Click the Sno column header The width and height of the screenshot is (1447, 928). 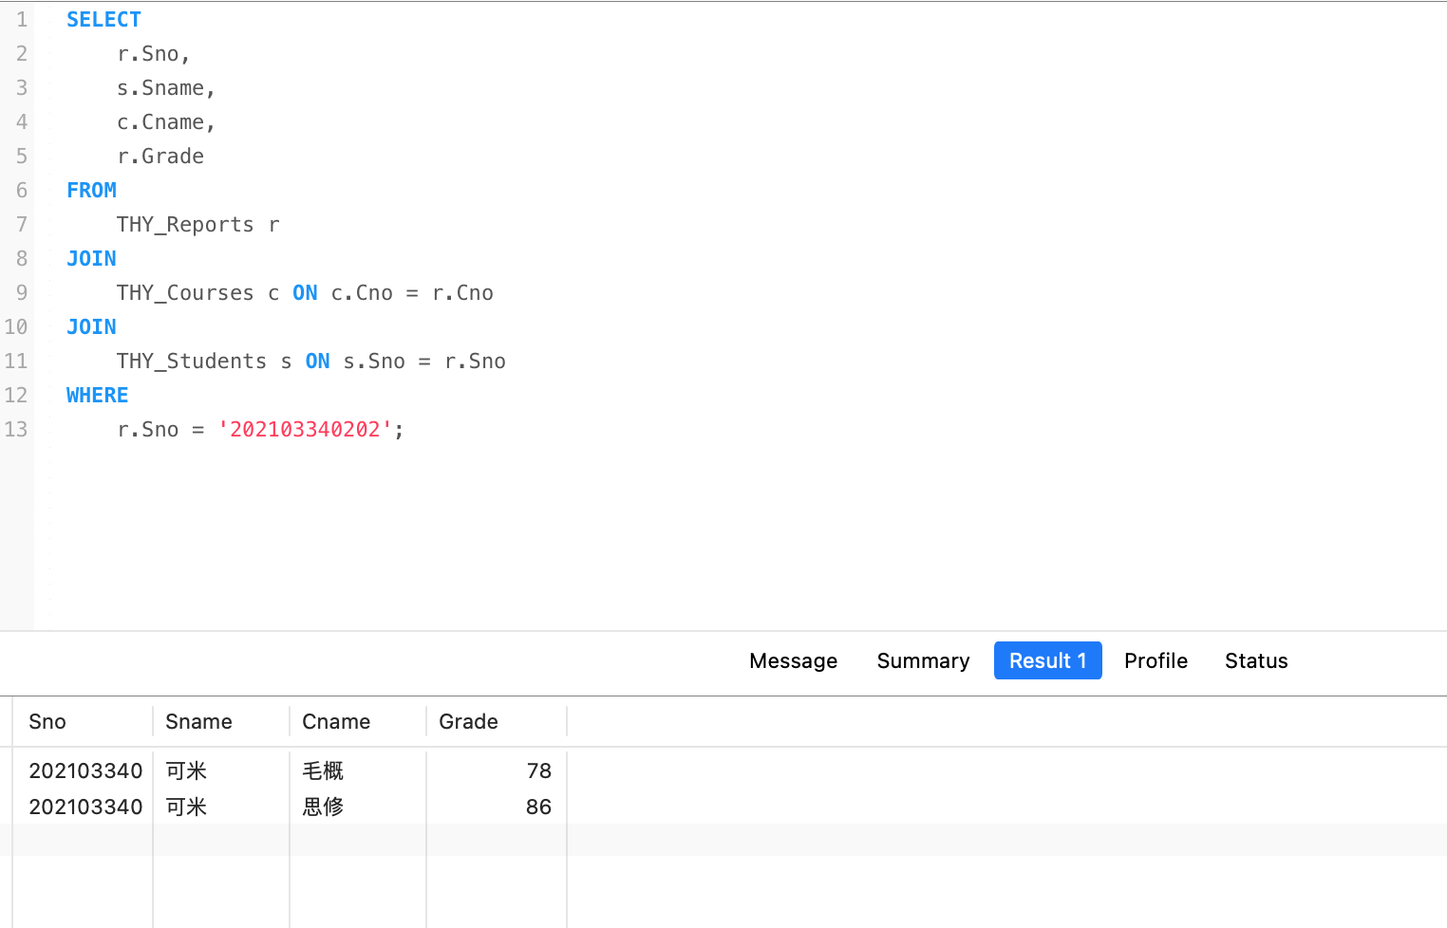[47, 721]
